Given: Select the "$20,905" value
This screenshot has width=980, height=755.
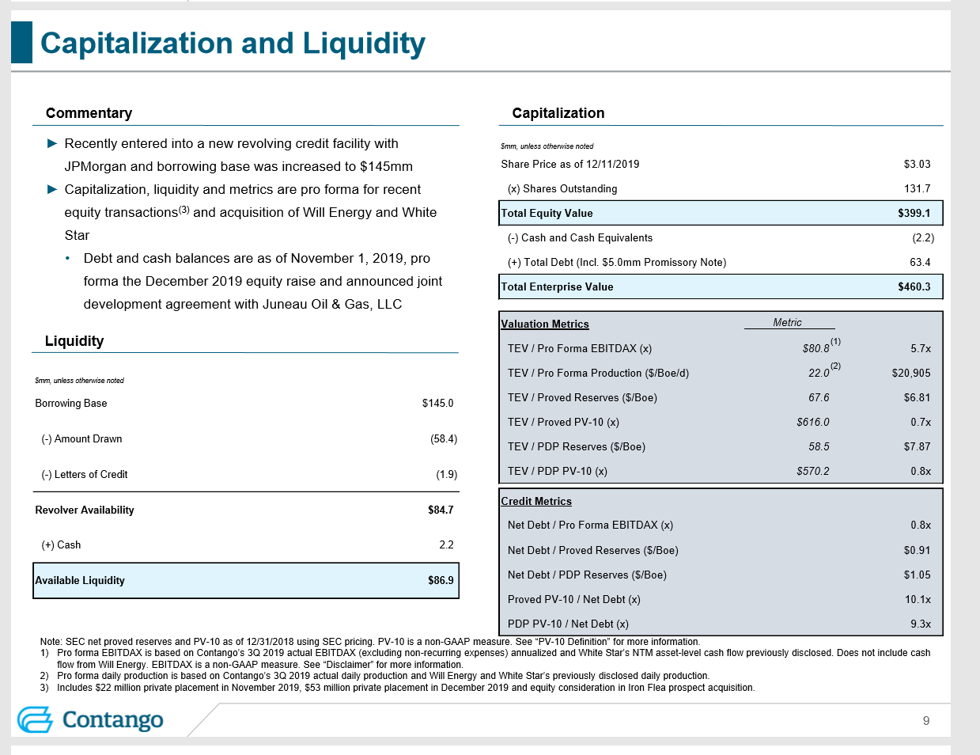Looking at the screenshot, I should click(911, 373).
